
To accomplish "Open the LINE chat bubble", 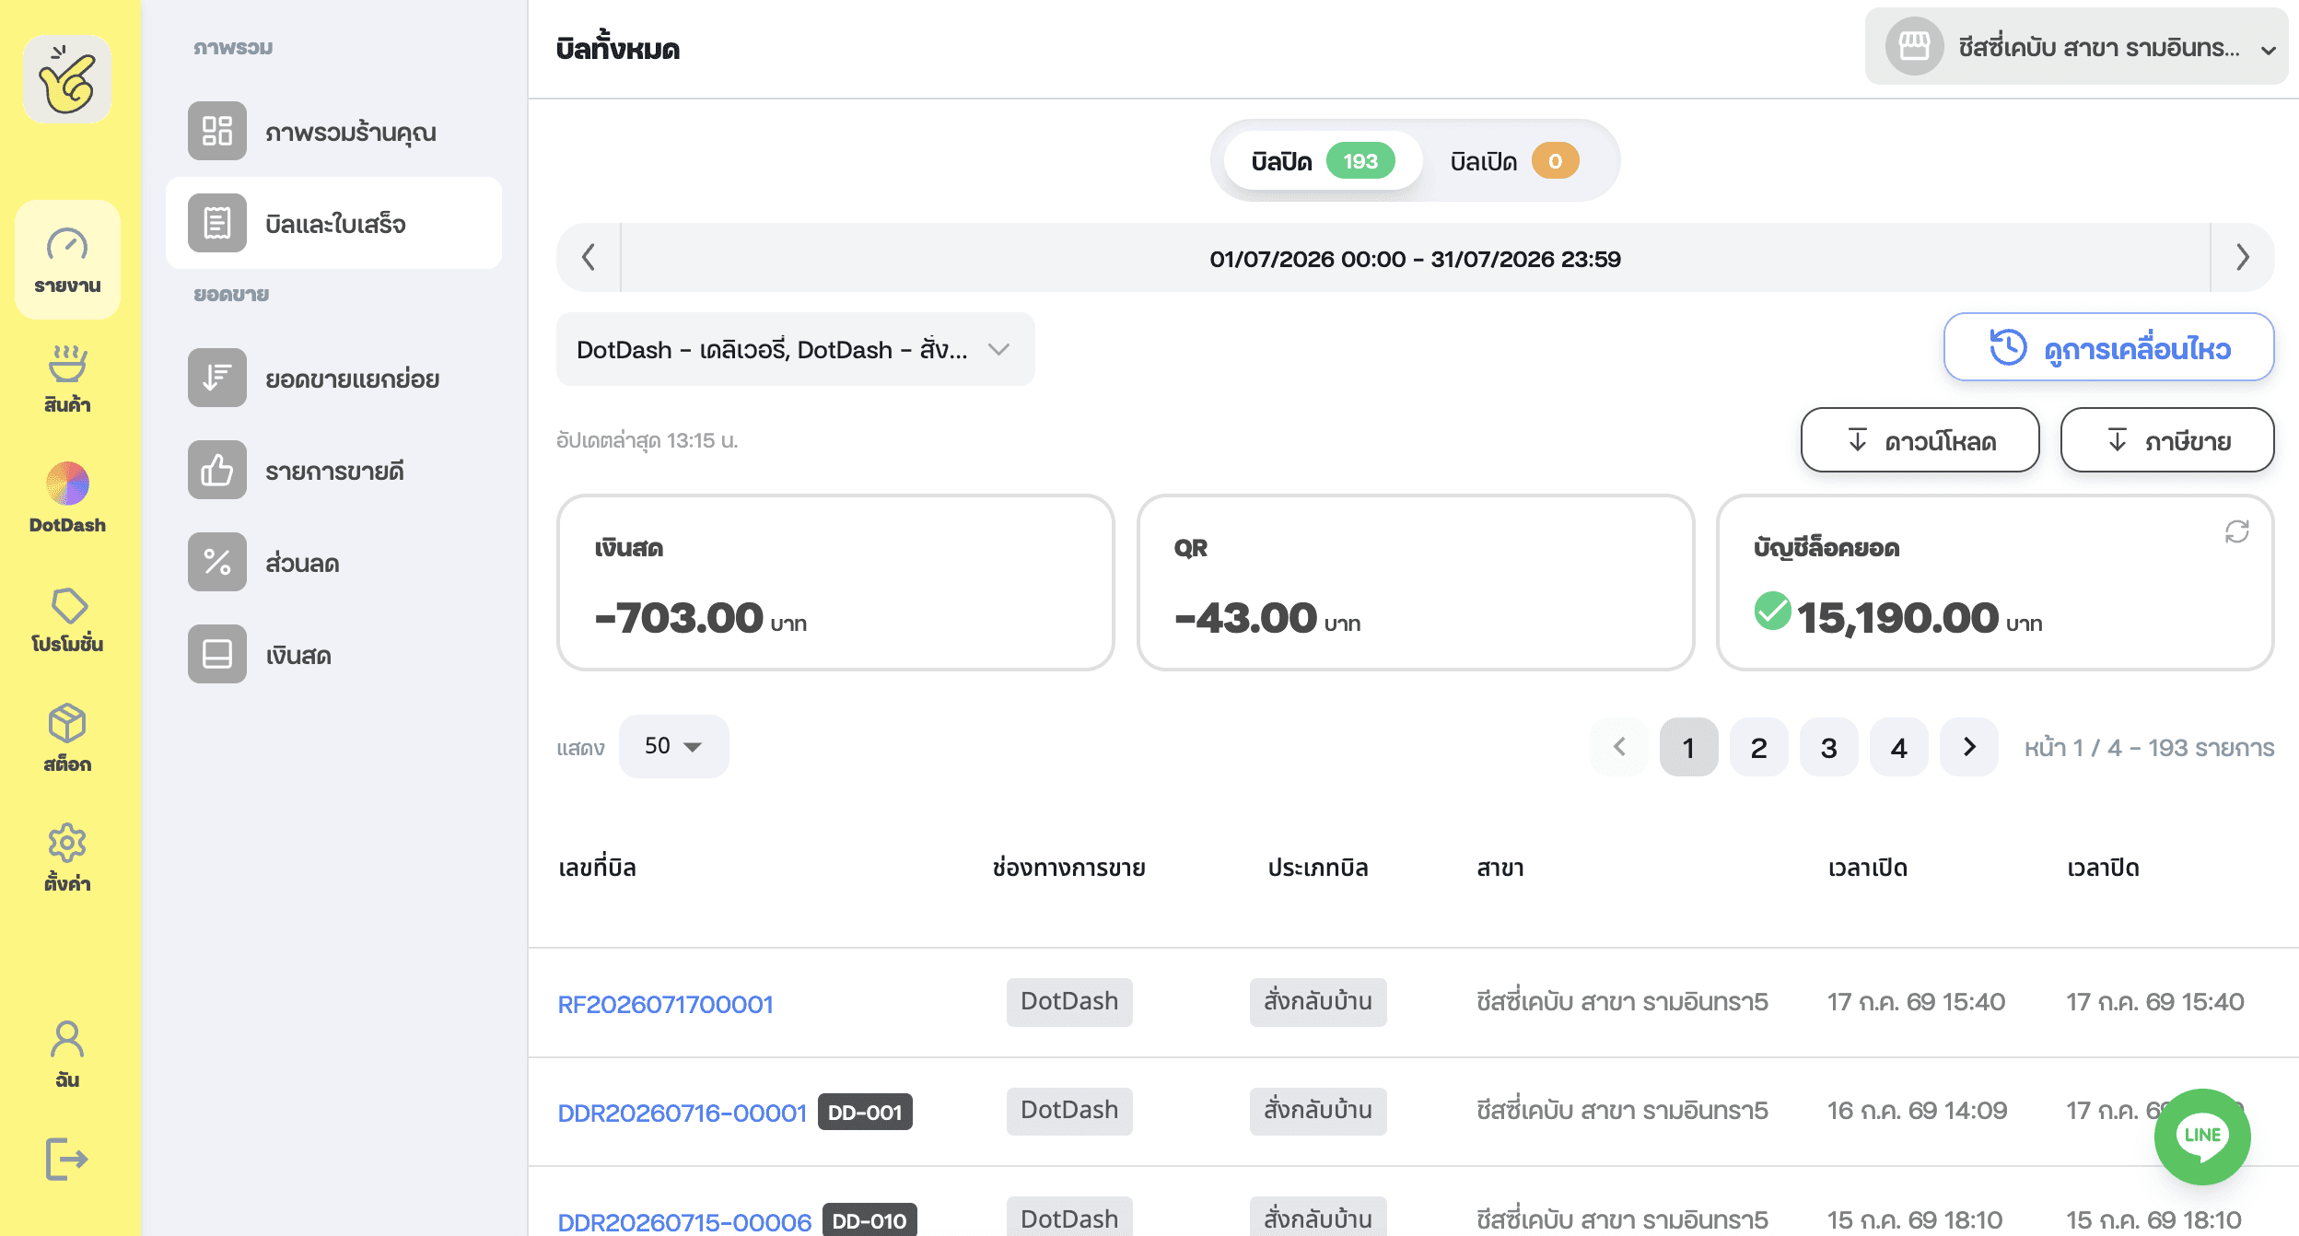I will click(2202, 1137).
